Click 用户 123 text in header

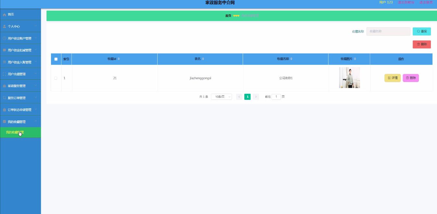click(386, 2)
